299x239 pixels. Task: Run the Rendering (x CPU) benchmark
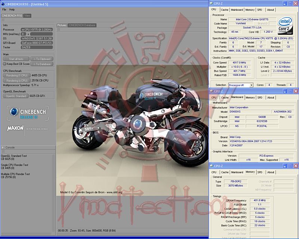pos(16,81)
